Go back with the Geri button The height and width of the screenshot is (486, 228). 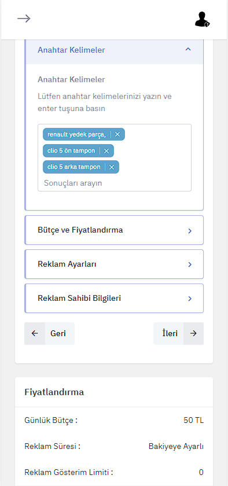(50, 333)
